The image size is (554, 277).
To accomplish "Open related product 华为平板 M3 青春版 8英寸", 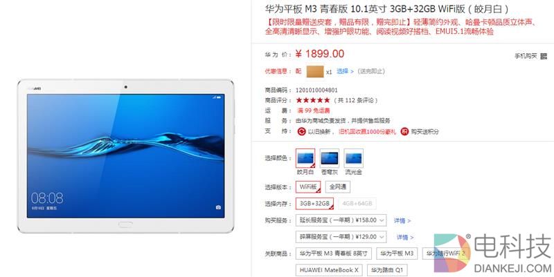I will pos(334,254).
